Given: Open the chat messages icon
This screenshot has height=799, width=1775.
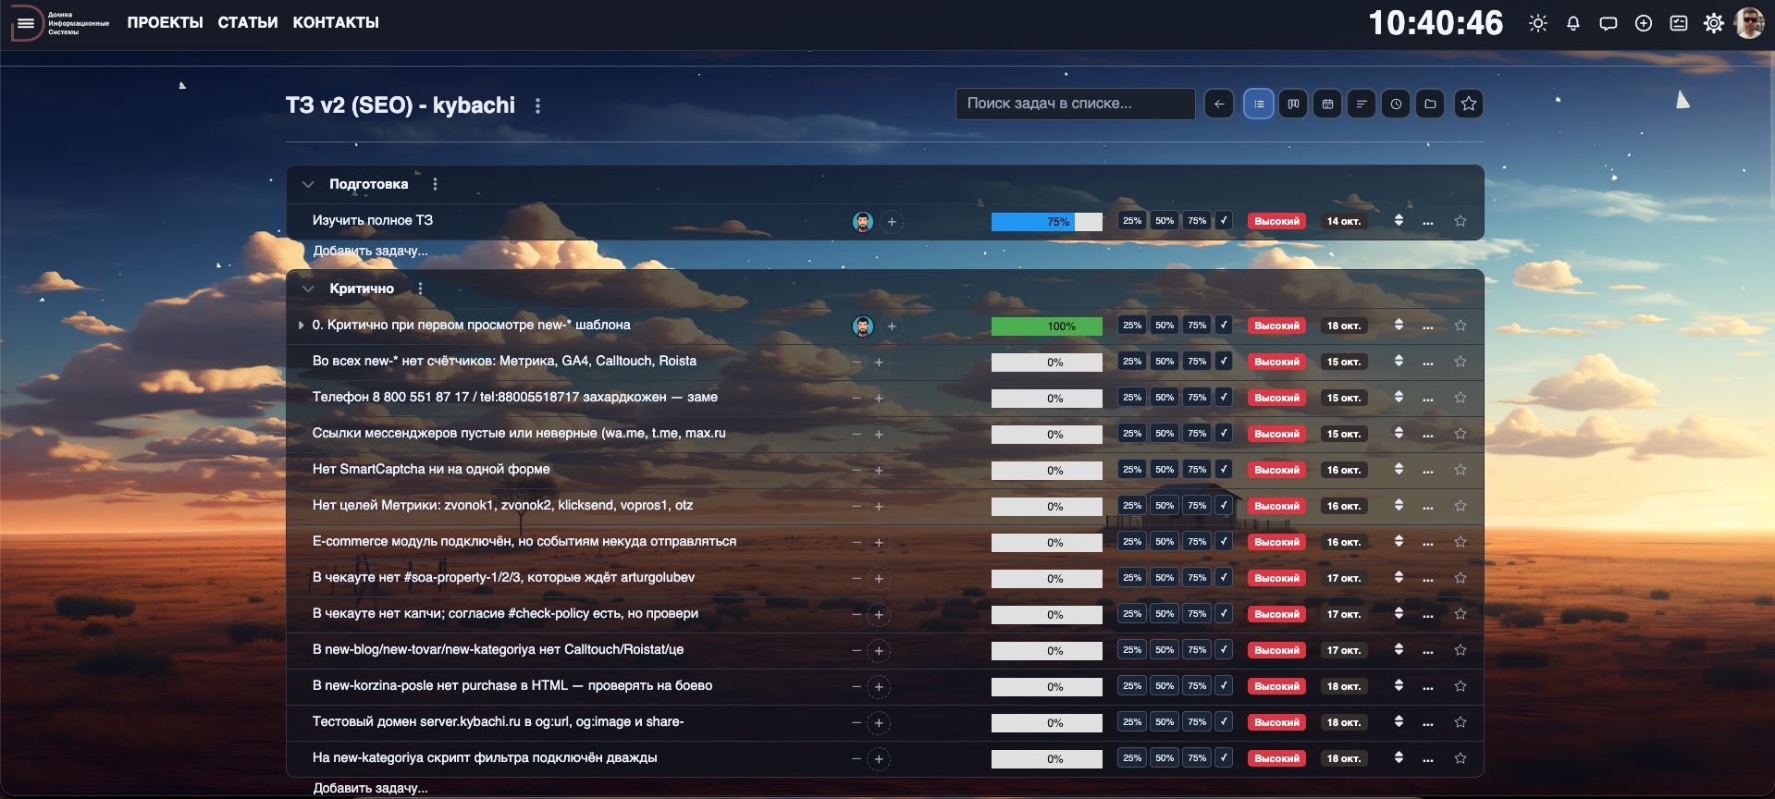Looking at the screenshot, I should click(x=1608, y=23).
